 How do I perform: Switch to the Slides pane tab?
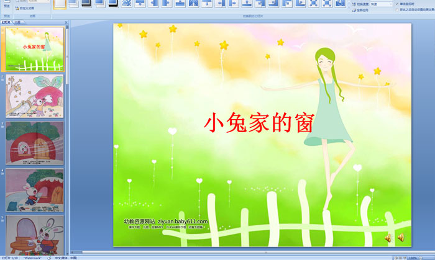(6, 22)
